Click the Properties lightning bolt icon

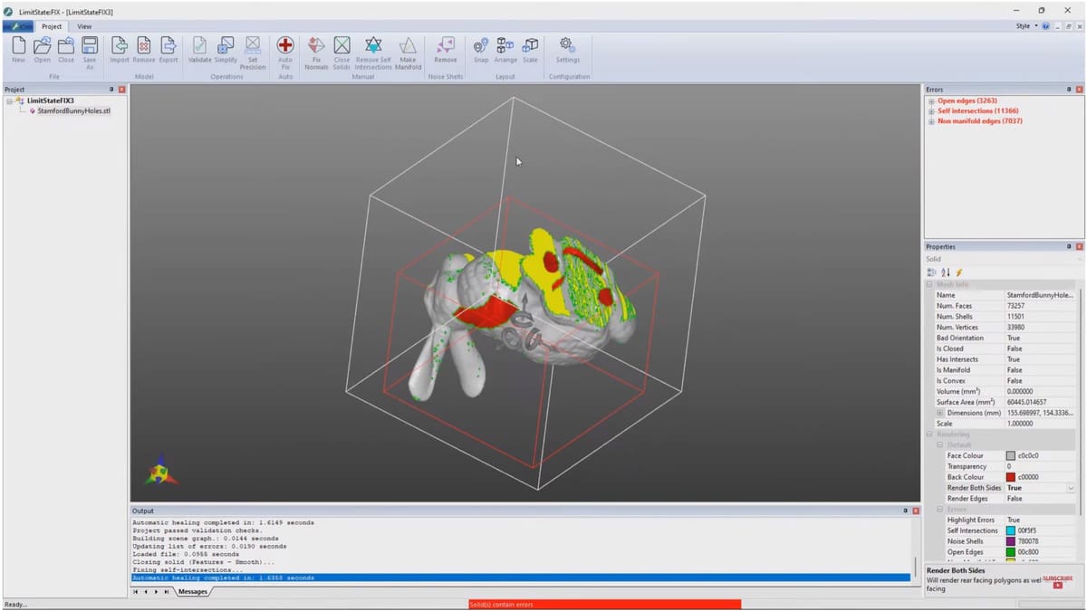click(959, 272)
